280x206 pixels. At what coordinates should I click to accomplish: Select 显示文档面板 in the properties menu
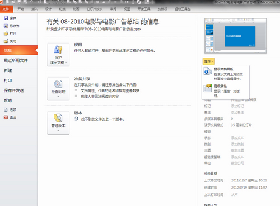tap(226, 74)
